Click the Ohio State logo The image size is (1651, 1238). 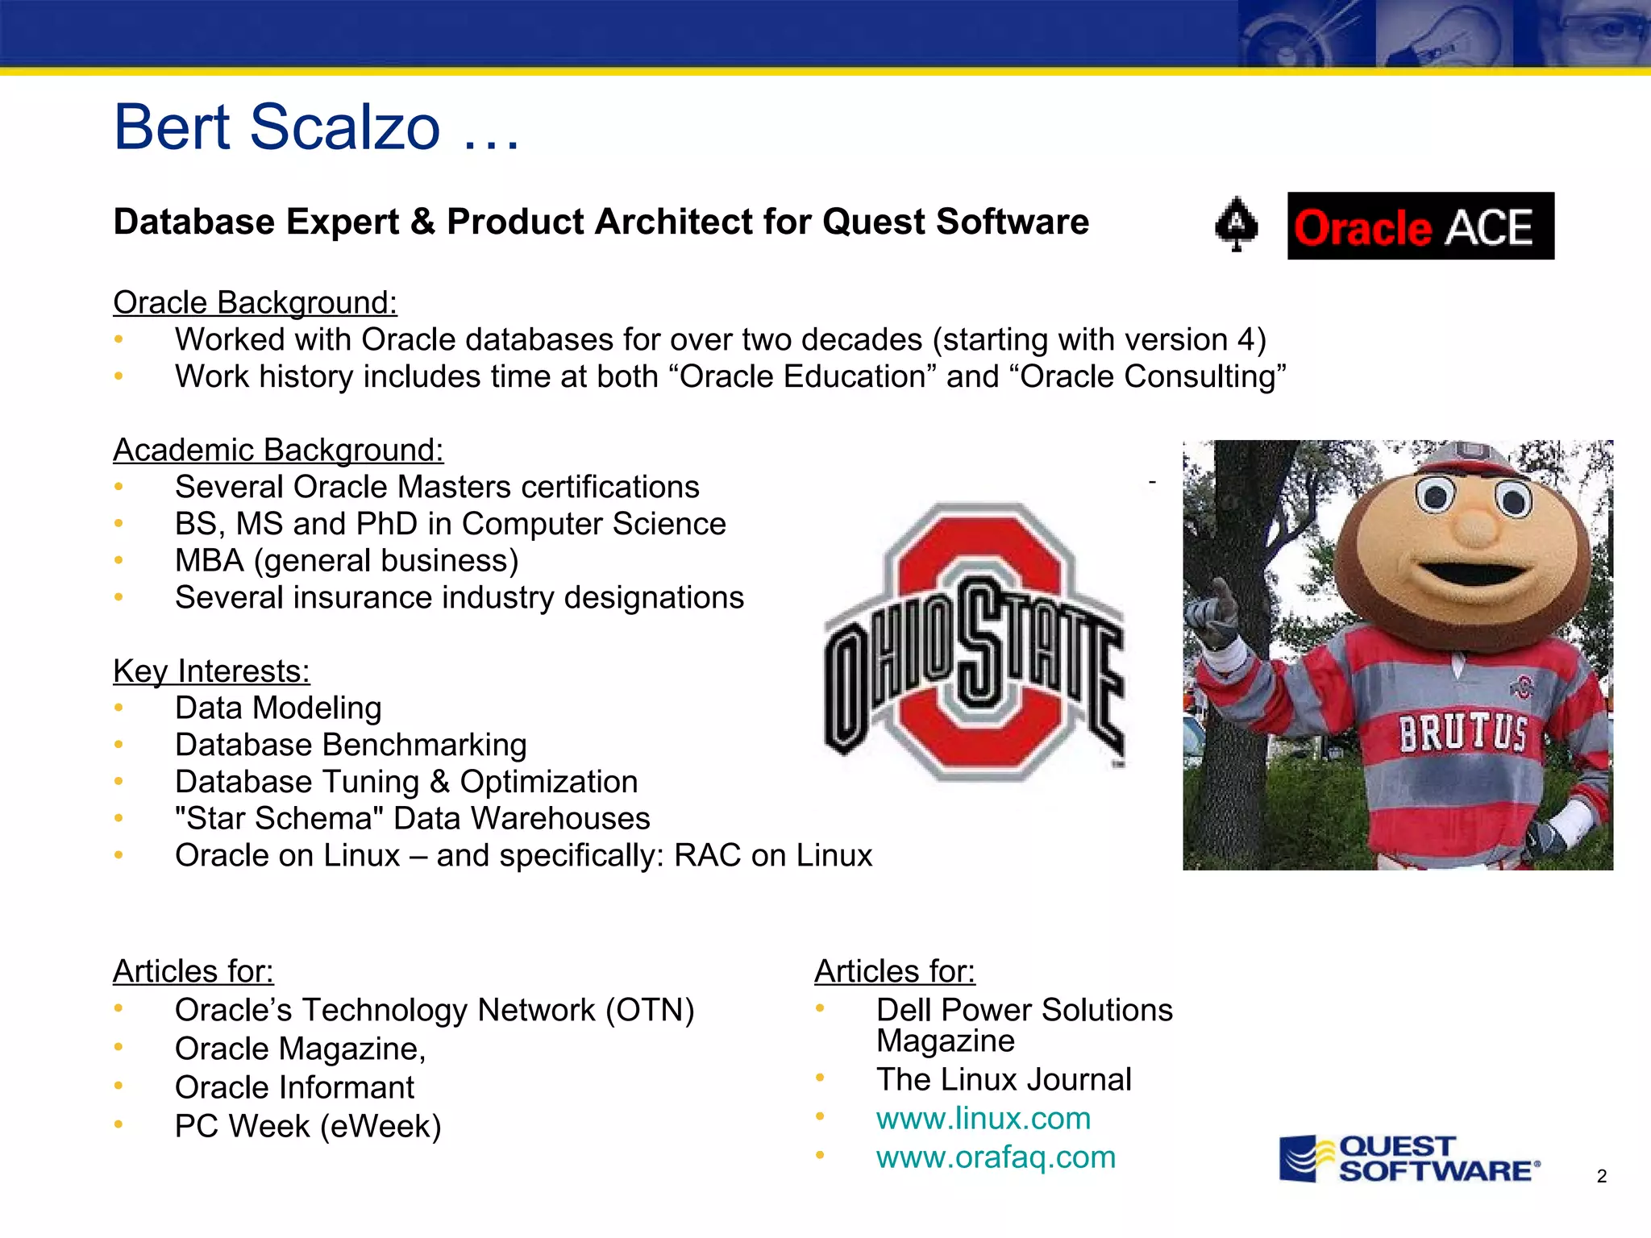click(974, 642)
